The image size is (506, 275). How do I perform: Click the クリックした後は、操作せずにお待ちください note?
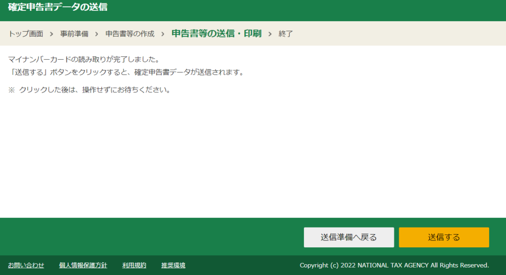89,90
